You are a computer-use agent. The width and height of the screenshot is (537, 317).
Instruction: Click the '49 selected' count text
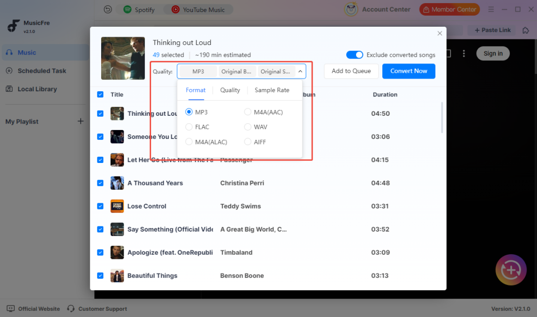point(168,55)
